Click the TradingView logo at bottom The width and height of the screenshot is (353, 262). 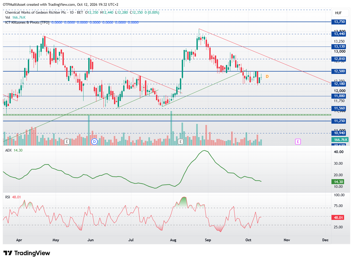27,253
